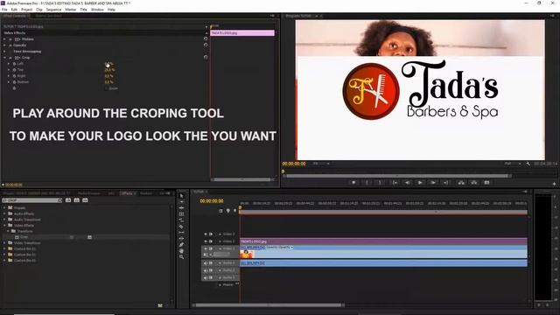The width and height of the screenshot is (560, 315).
Task: Add a marker in Program Monitor
Action: (x=353, y=183)
